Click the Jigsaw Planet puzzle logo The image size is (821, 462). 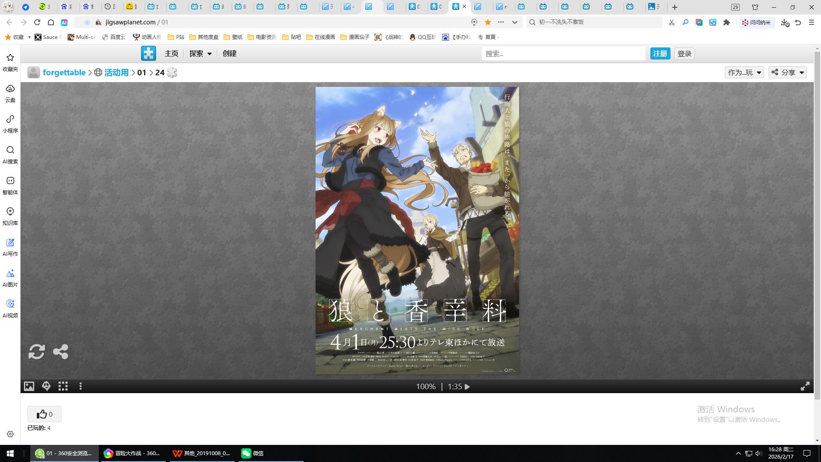coord(148,53)
